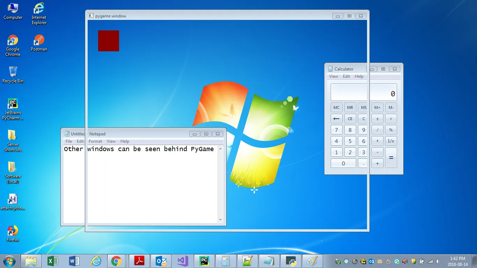The width and height of the screenshot is (477, 268).
Task: Click the Notepad scrollbar up arrow
Action: point(220,149)
